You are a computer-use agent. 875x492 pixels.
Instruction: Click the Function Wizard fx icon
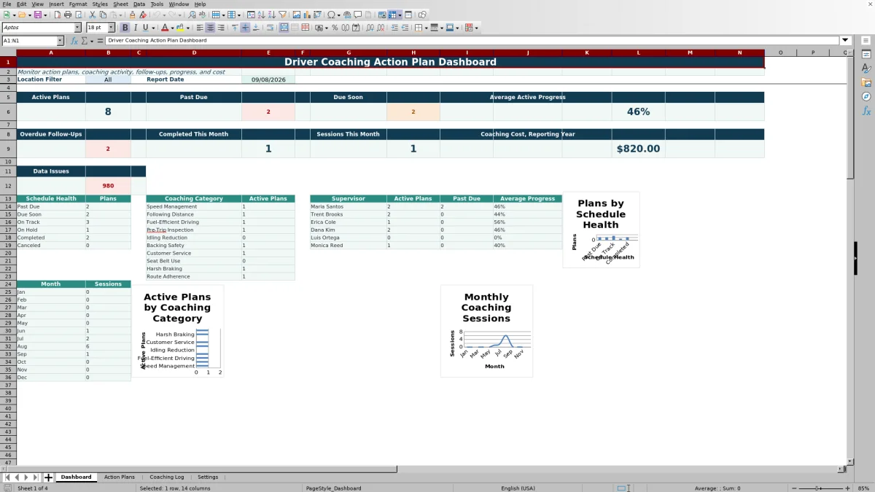tap(74, 41)
